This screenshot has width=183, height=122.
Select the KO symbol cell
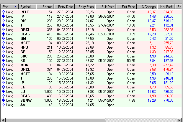point(23,61)
